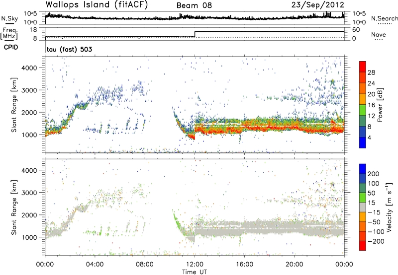Viewport: 398px width, 275px height.
Task: Pick the top blue segment of velocity colorbar
Action: pyautogui.click(x=363, y=169)
